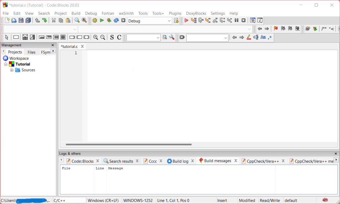Open the Build menu

[x=76, y=13]
